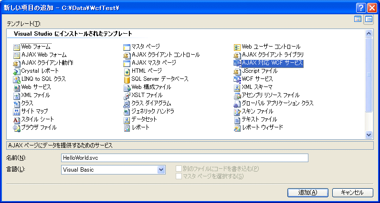Select the Web サービス text label

pos(36,87)
